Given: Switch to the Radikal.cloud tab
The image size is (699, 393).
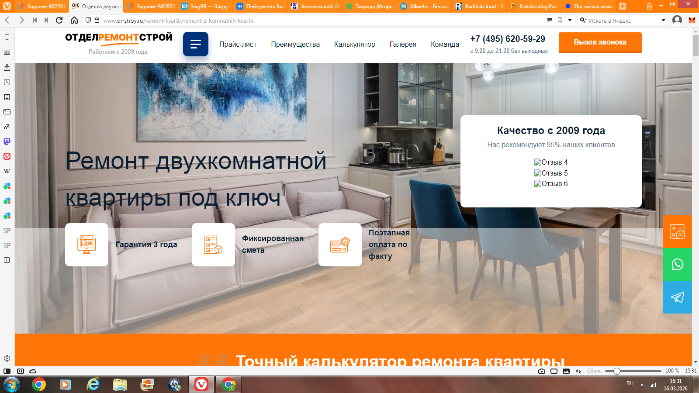Looking at the screenshot, I should click(x=479, y=6).
